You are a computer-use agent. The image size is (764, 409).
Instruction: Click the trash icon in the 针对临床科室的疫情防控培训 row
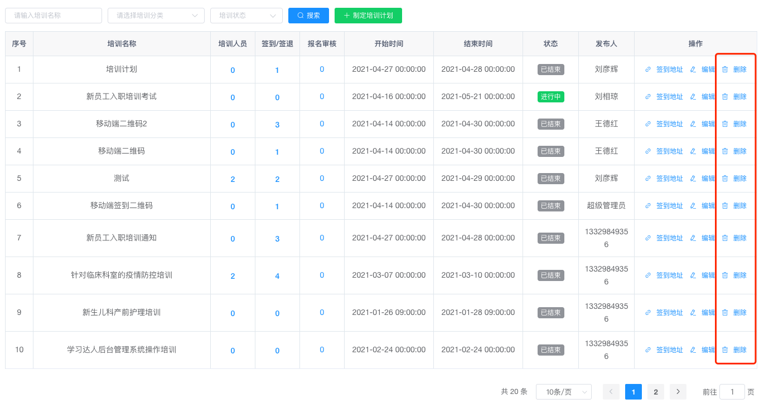[x=725, y=275]
